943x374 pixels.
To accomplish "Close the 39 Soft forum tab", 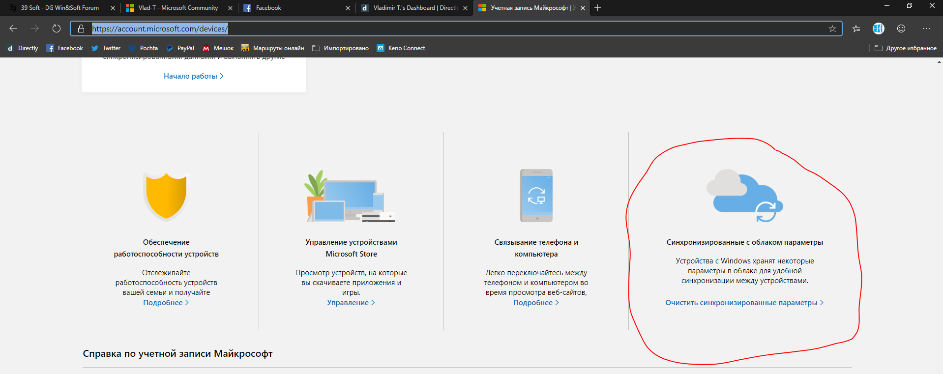I will [113, 8].
